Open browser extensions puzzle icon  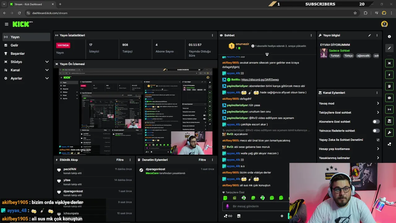(x=366, y=13)
